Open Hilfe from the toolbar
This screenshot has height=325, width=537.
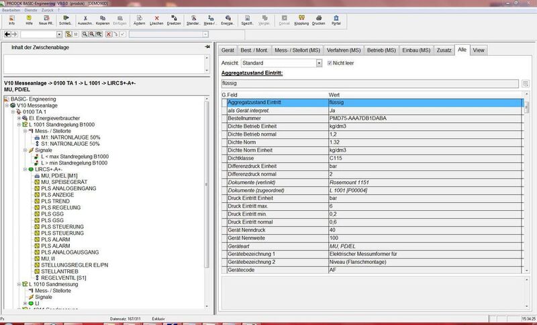[x=29, y=19]
